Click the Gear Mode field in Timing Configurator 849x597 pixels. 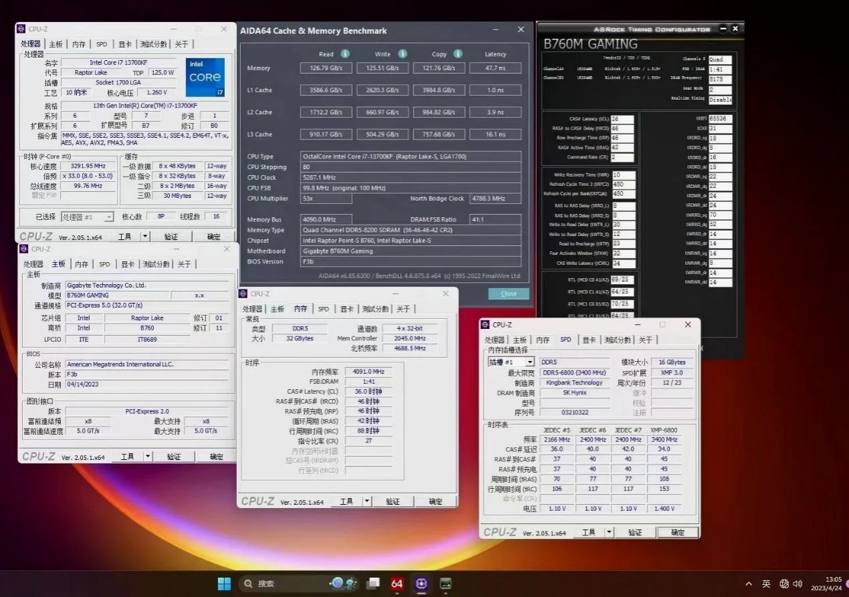point(721,89)
